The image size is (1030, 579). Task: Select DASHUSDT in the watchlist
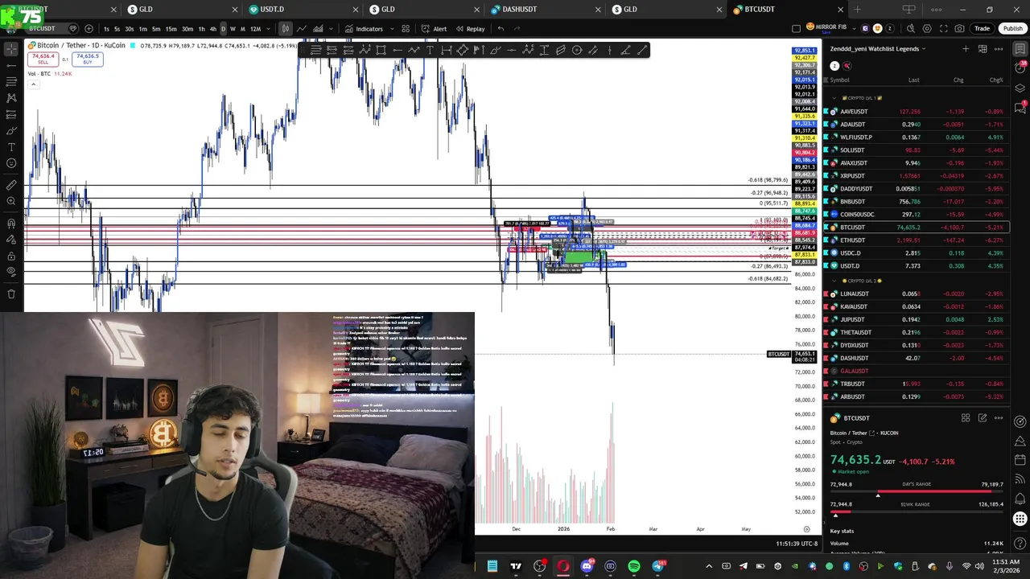(917, 358)
